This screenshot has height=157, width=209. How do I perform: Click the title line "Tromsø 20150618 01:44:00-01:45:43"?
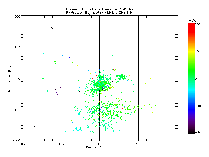point(99,9)
